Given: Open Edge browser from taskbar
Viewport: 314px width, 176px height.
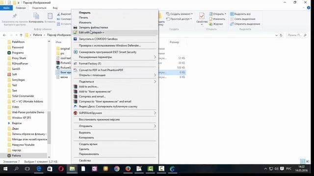Looking at the screenshot, I should pyautogui.click(x=39, y=169).
